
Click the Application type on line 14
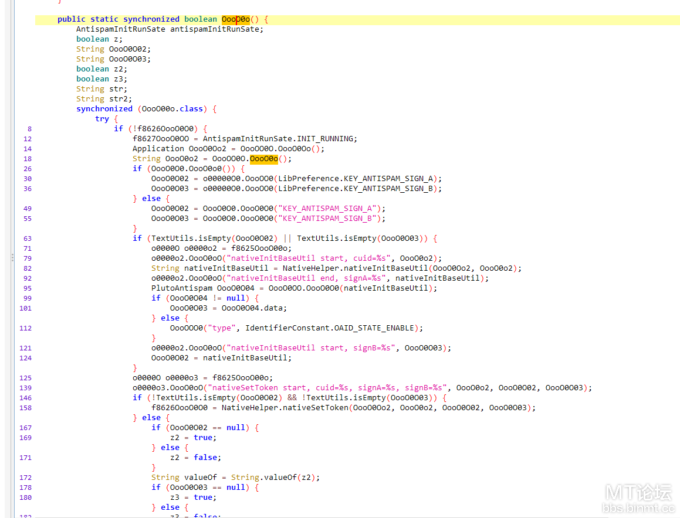coord(158,149)
